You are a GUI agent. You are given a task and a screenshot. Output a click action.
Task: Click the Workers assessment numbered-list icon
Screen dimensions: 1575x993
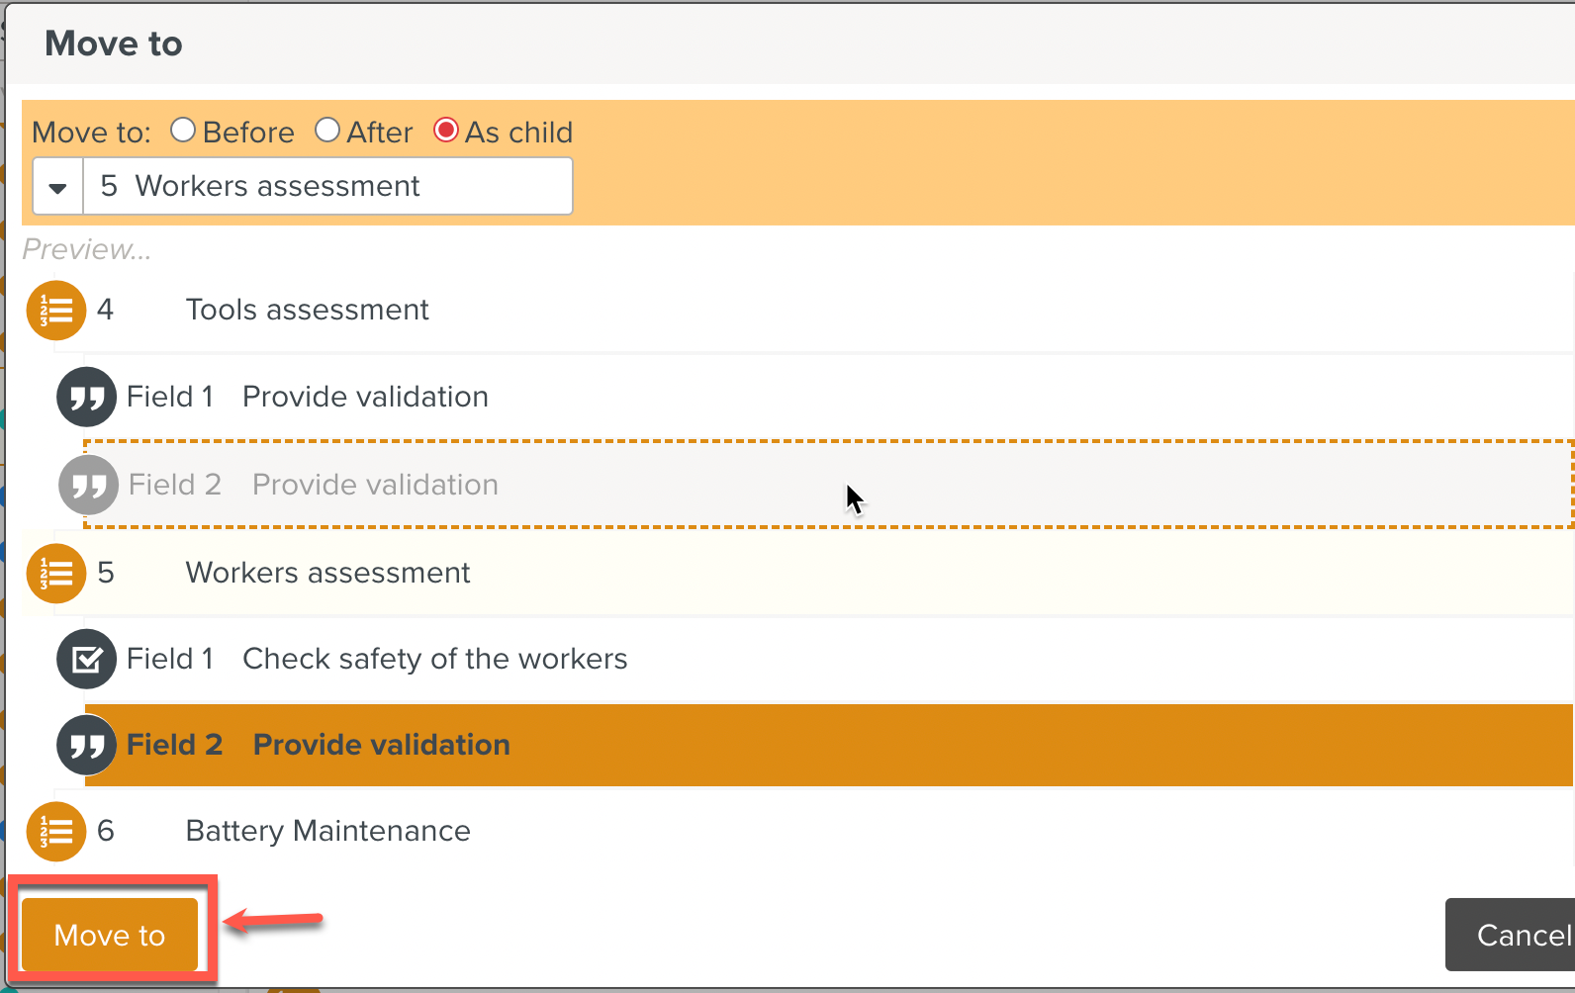[x=56, y=574]
